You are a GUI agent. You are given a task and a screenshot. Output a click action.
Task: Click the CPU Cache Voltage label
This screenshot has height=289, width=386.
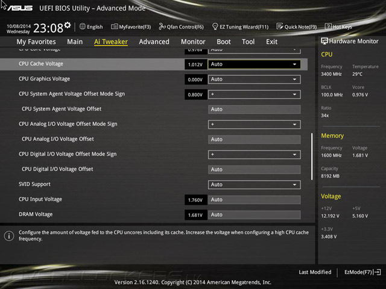pyautogui.click(x=41, y=64)
